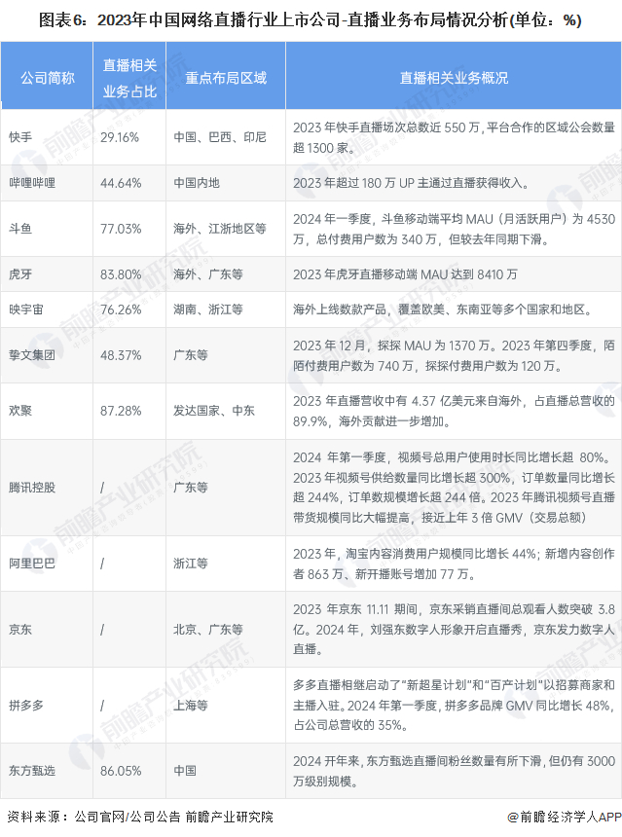The image size is (622, 837).
Task: Click the 欢聚 overseas revenue description
Action: pos(454,411)
